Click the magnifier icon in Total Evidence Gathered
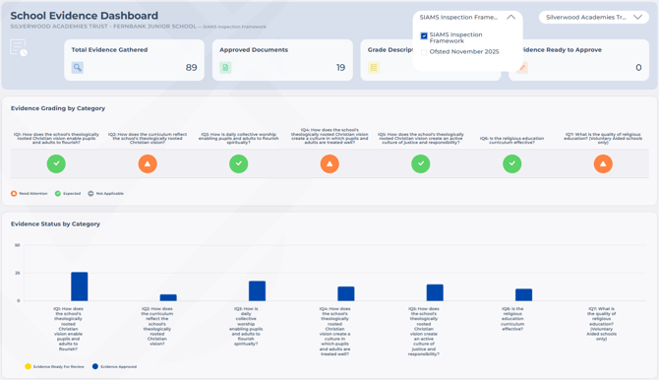659x380 pixels. point(78,67)
